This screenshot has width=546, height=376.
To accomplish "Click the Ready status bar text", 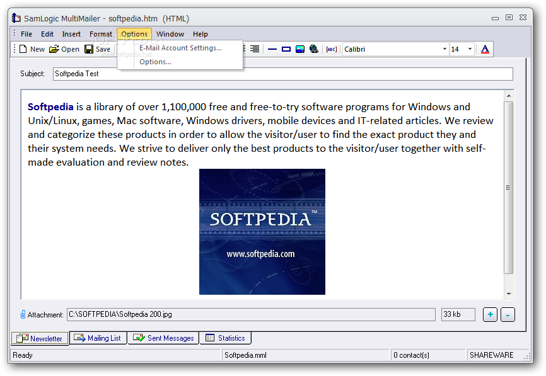I will tap(23, 355).
